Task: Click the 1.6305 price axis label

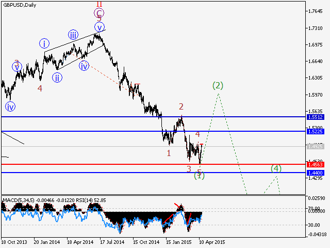Action: [315, 78]
